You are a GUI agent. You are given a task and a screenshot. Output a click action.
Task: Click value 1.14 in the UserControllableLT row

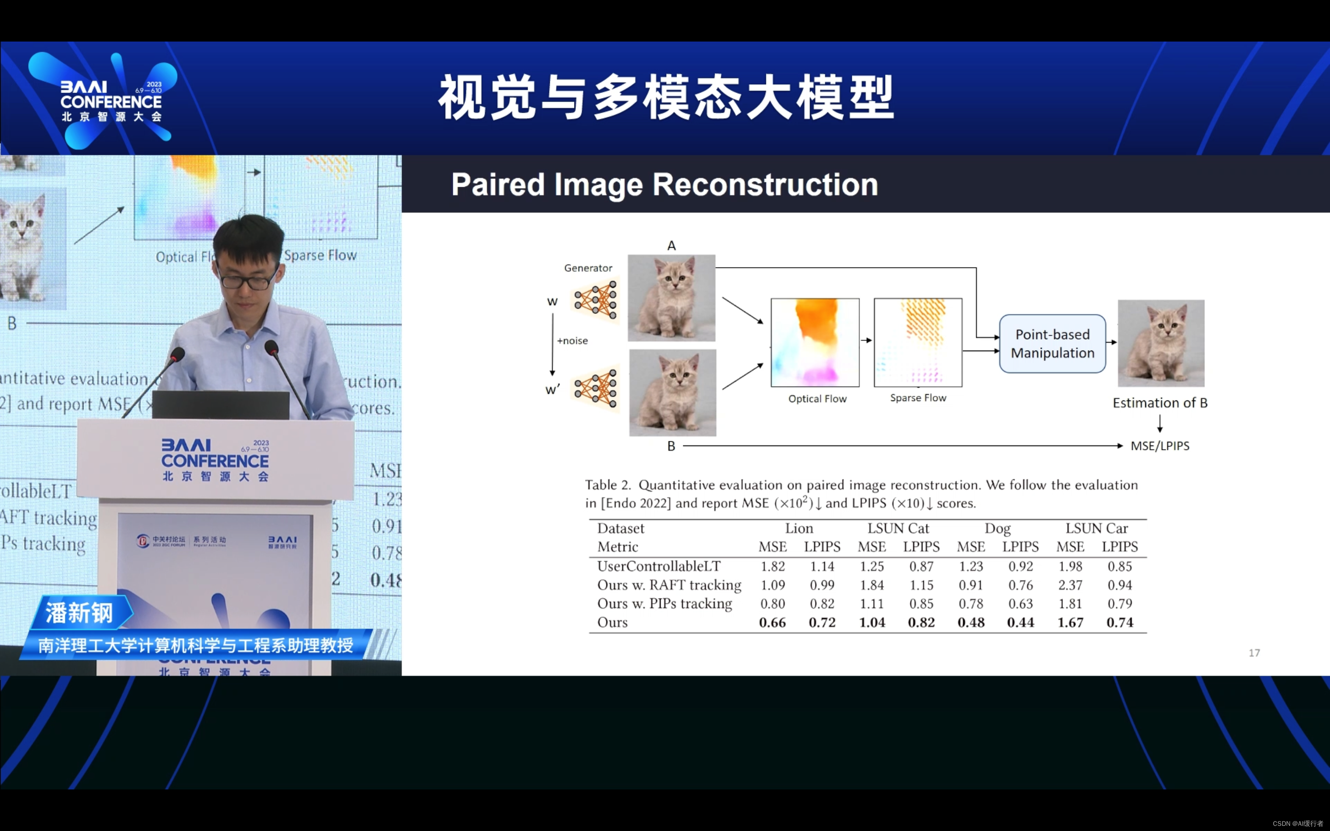pos(822,567)
